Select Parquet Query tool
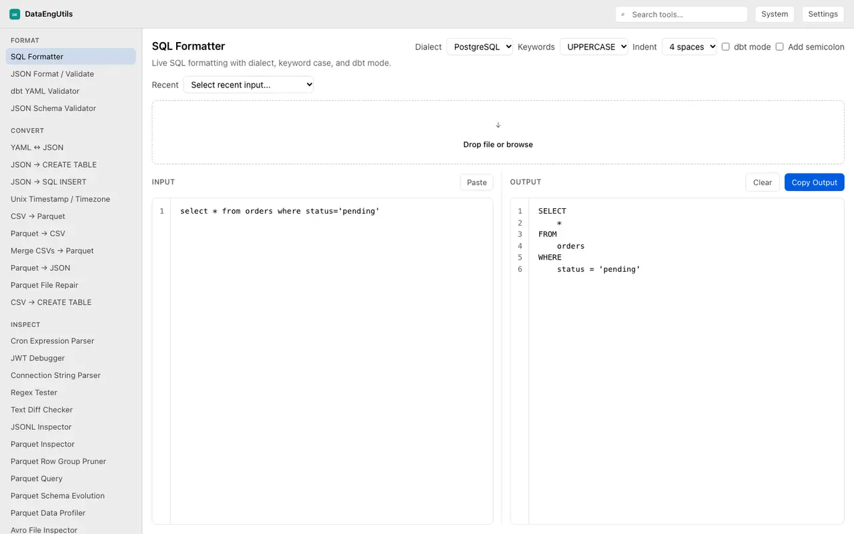Screen dimensions: 854x534 coord(71,479)
